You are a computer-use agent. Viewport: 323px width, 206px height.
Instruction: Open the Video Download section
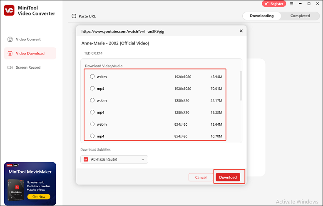click(30, 53)
